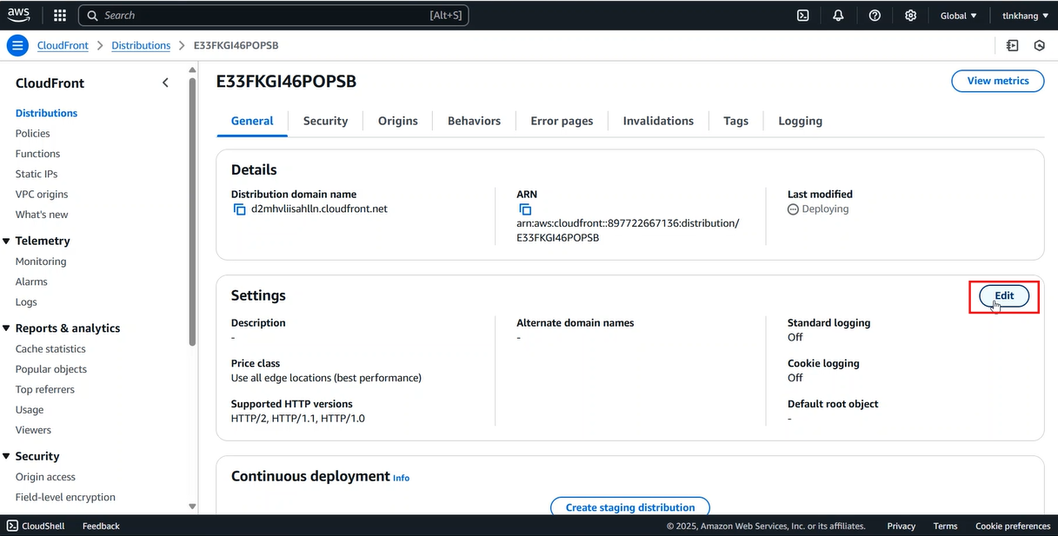1058x536 pixels.
Task: Click the Deploying status text
Action: point(825,209)
